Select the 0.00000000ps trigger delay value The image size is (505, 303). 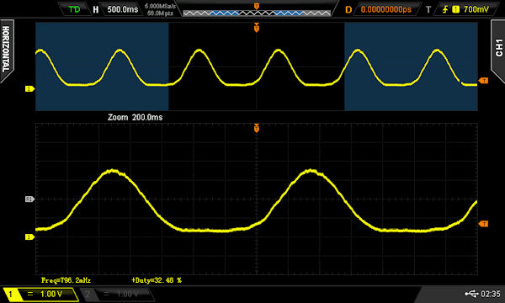coord(385,9)
